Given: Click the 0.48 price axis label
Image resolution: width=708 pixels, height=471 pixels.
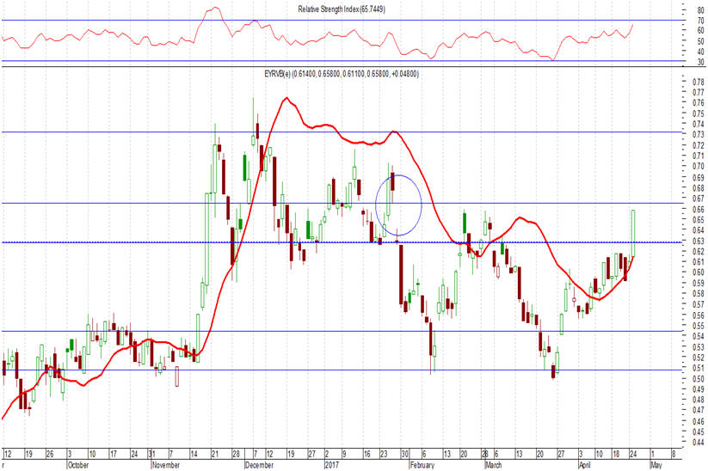Looking at the screenshot, I should [698, 400].
